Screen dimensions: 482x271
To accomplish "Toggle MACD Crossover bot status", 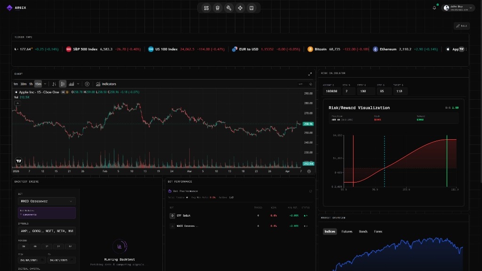I will click(x=305, y=226).
